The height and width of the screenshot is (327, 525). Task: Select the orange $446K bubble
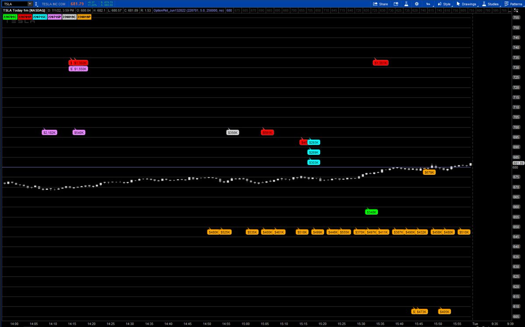(x=333, y=232)
